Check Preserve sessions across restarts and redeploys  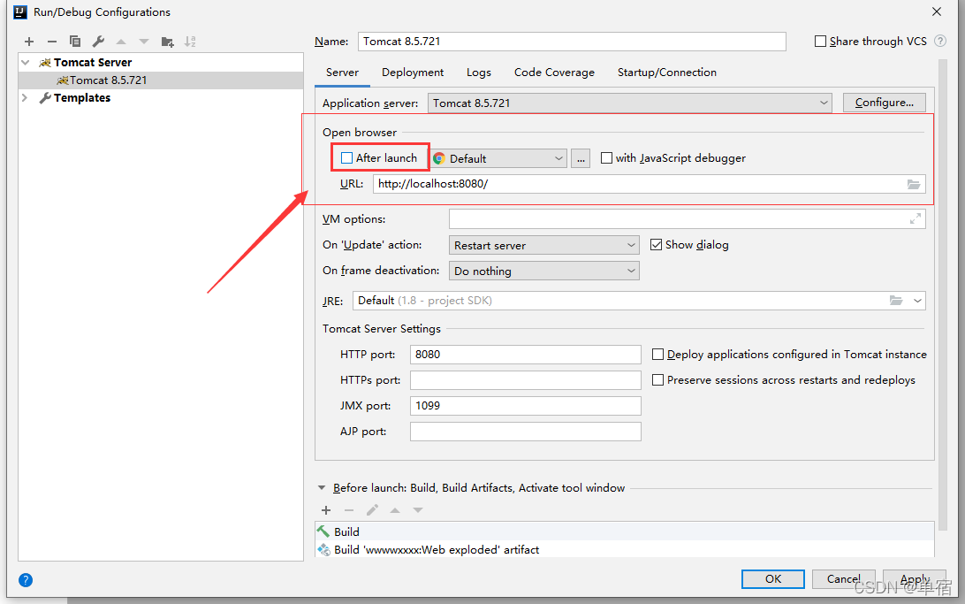click(657, 380)
